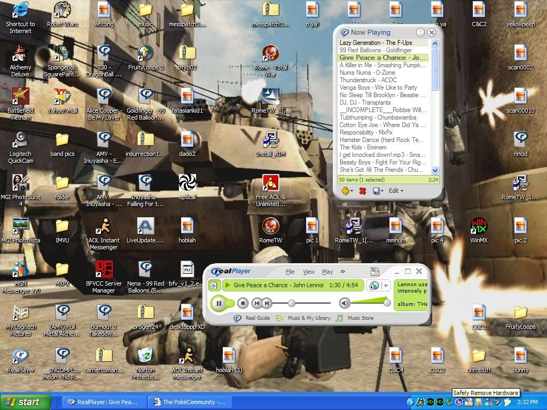Click the globe web browser icon in RealPlayer
The image size is (547, 410).
coord(373,285)
